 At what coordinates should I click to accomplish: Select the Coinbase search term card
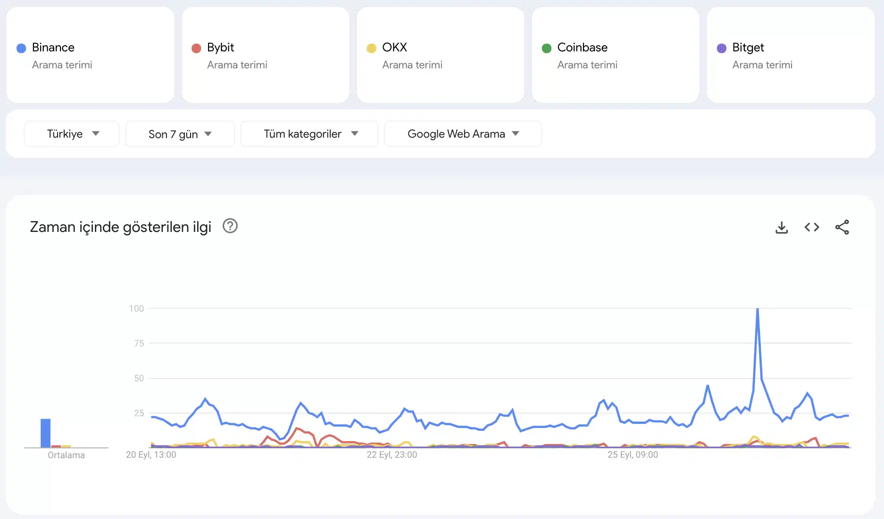pos(616,55)
